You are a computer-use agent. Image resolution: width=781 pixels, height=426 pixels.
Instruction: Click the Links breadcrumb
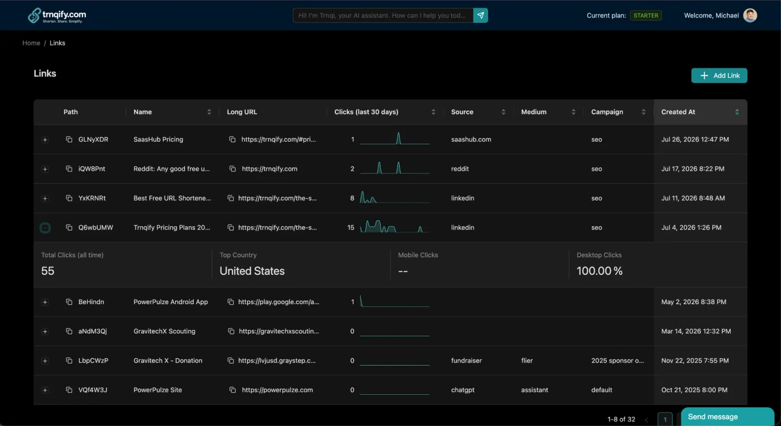point(57,43)
